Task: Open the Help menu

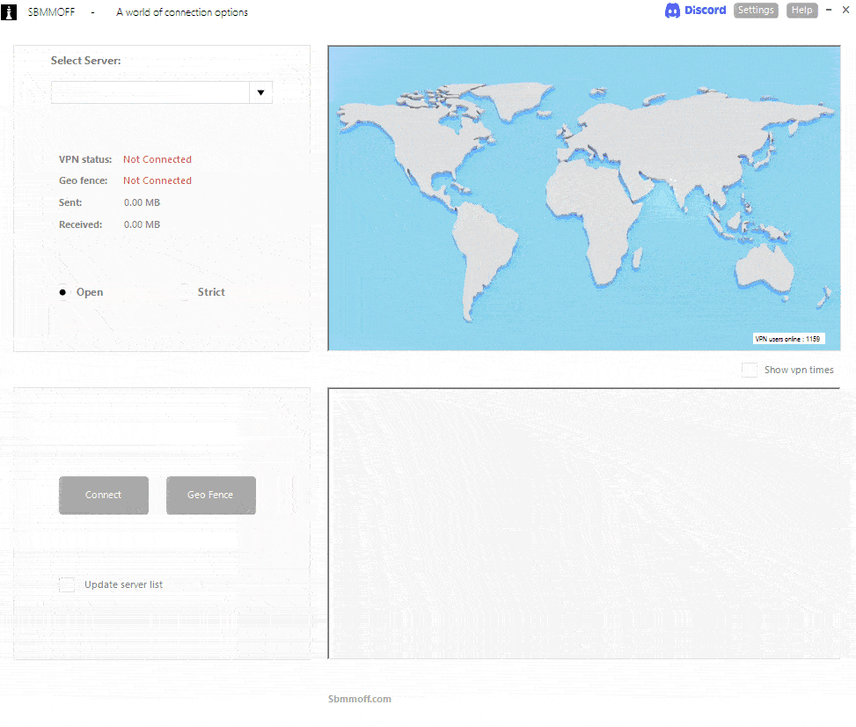Action: 801,10
